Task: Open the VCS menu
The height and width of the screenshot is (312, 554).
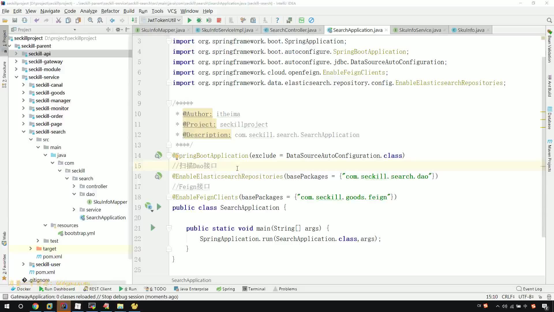Action: pyautogui.click(x=172, y=11)
